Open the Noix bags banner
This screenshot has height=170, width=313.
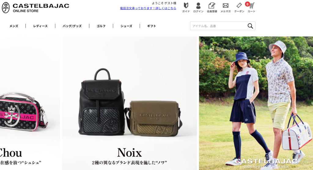(129, 103)
